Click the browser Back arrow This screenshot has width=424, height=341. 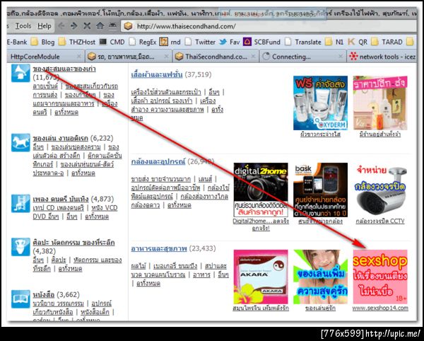tap(61, 26)
